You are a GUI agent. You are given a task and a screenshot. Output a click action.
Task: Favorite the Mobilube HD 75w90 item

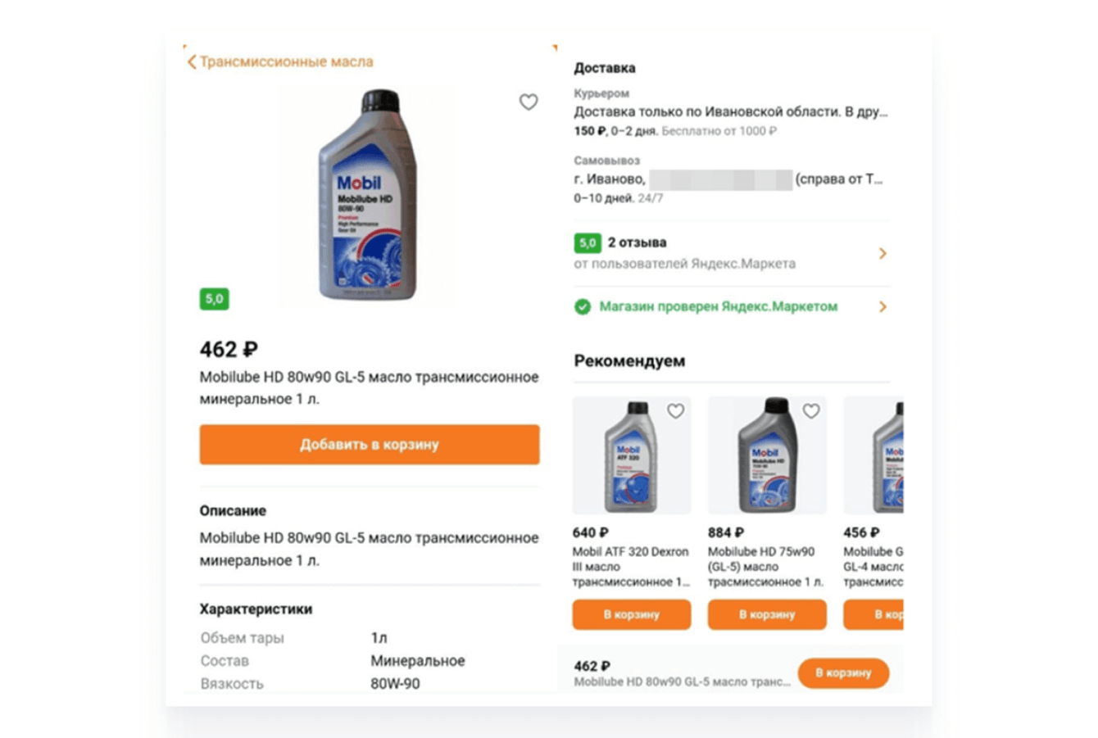point(810,411)
